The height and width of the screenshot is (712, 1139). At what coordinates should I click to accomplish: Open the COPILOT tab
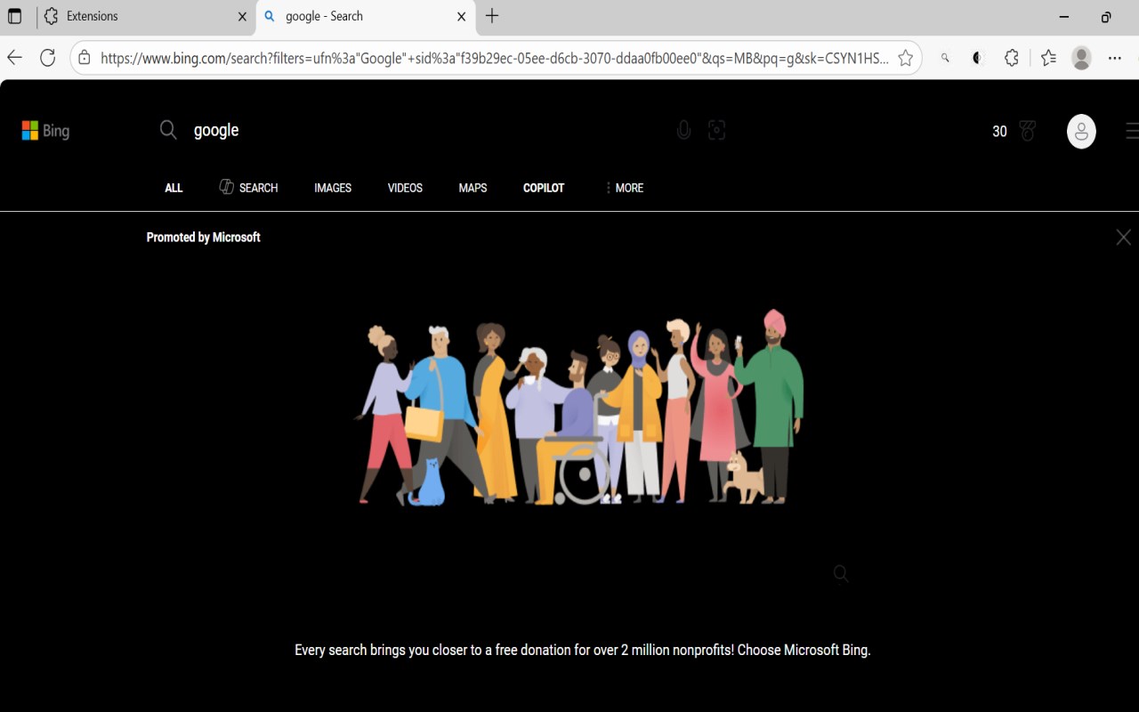[544, 188]
